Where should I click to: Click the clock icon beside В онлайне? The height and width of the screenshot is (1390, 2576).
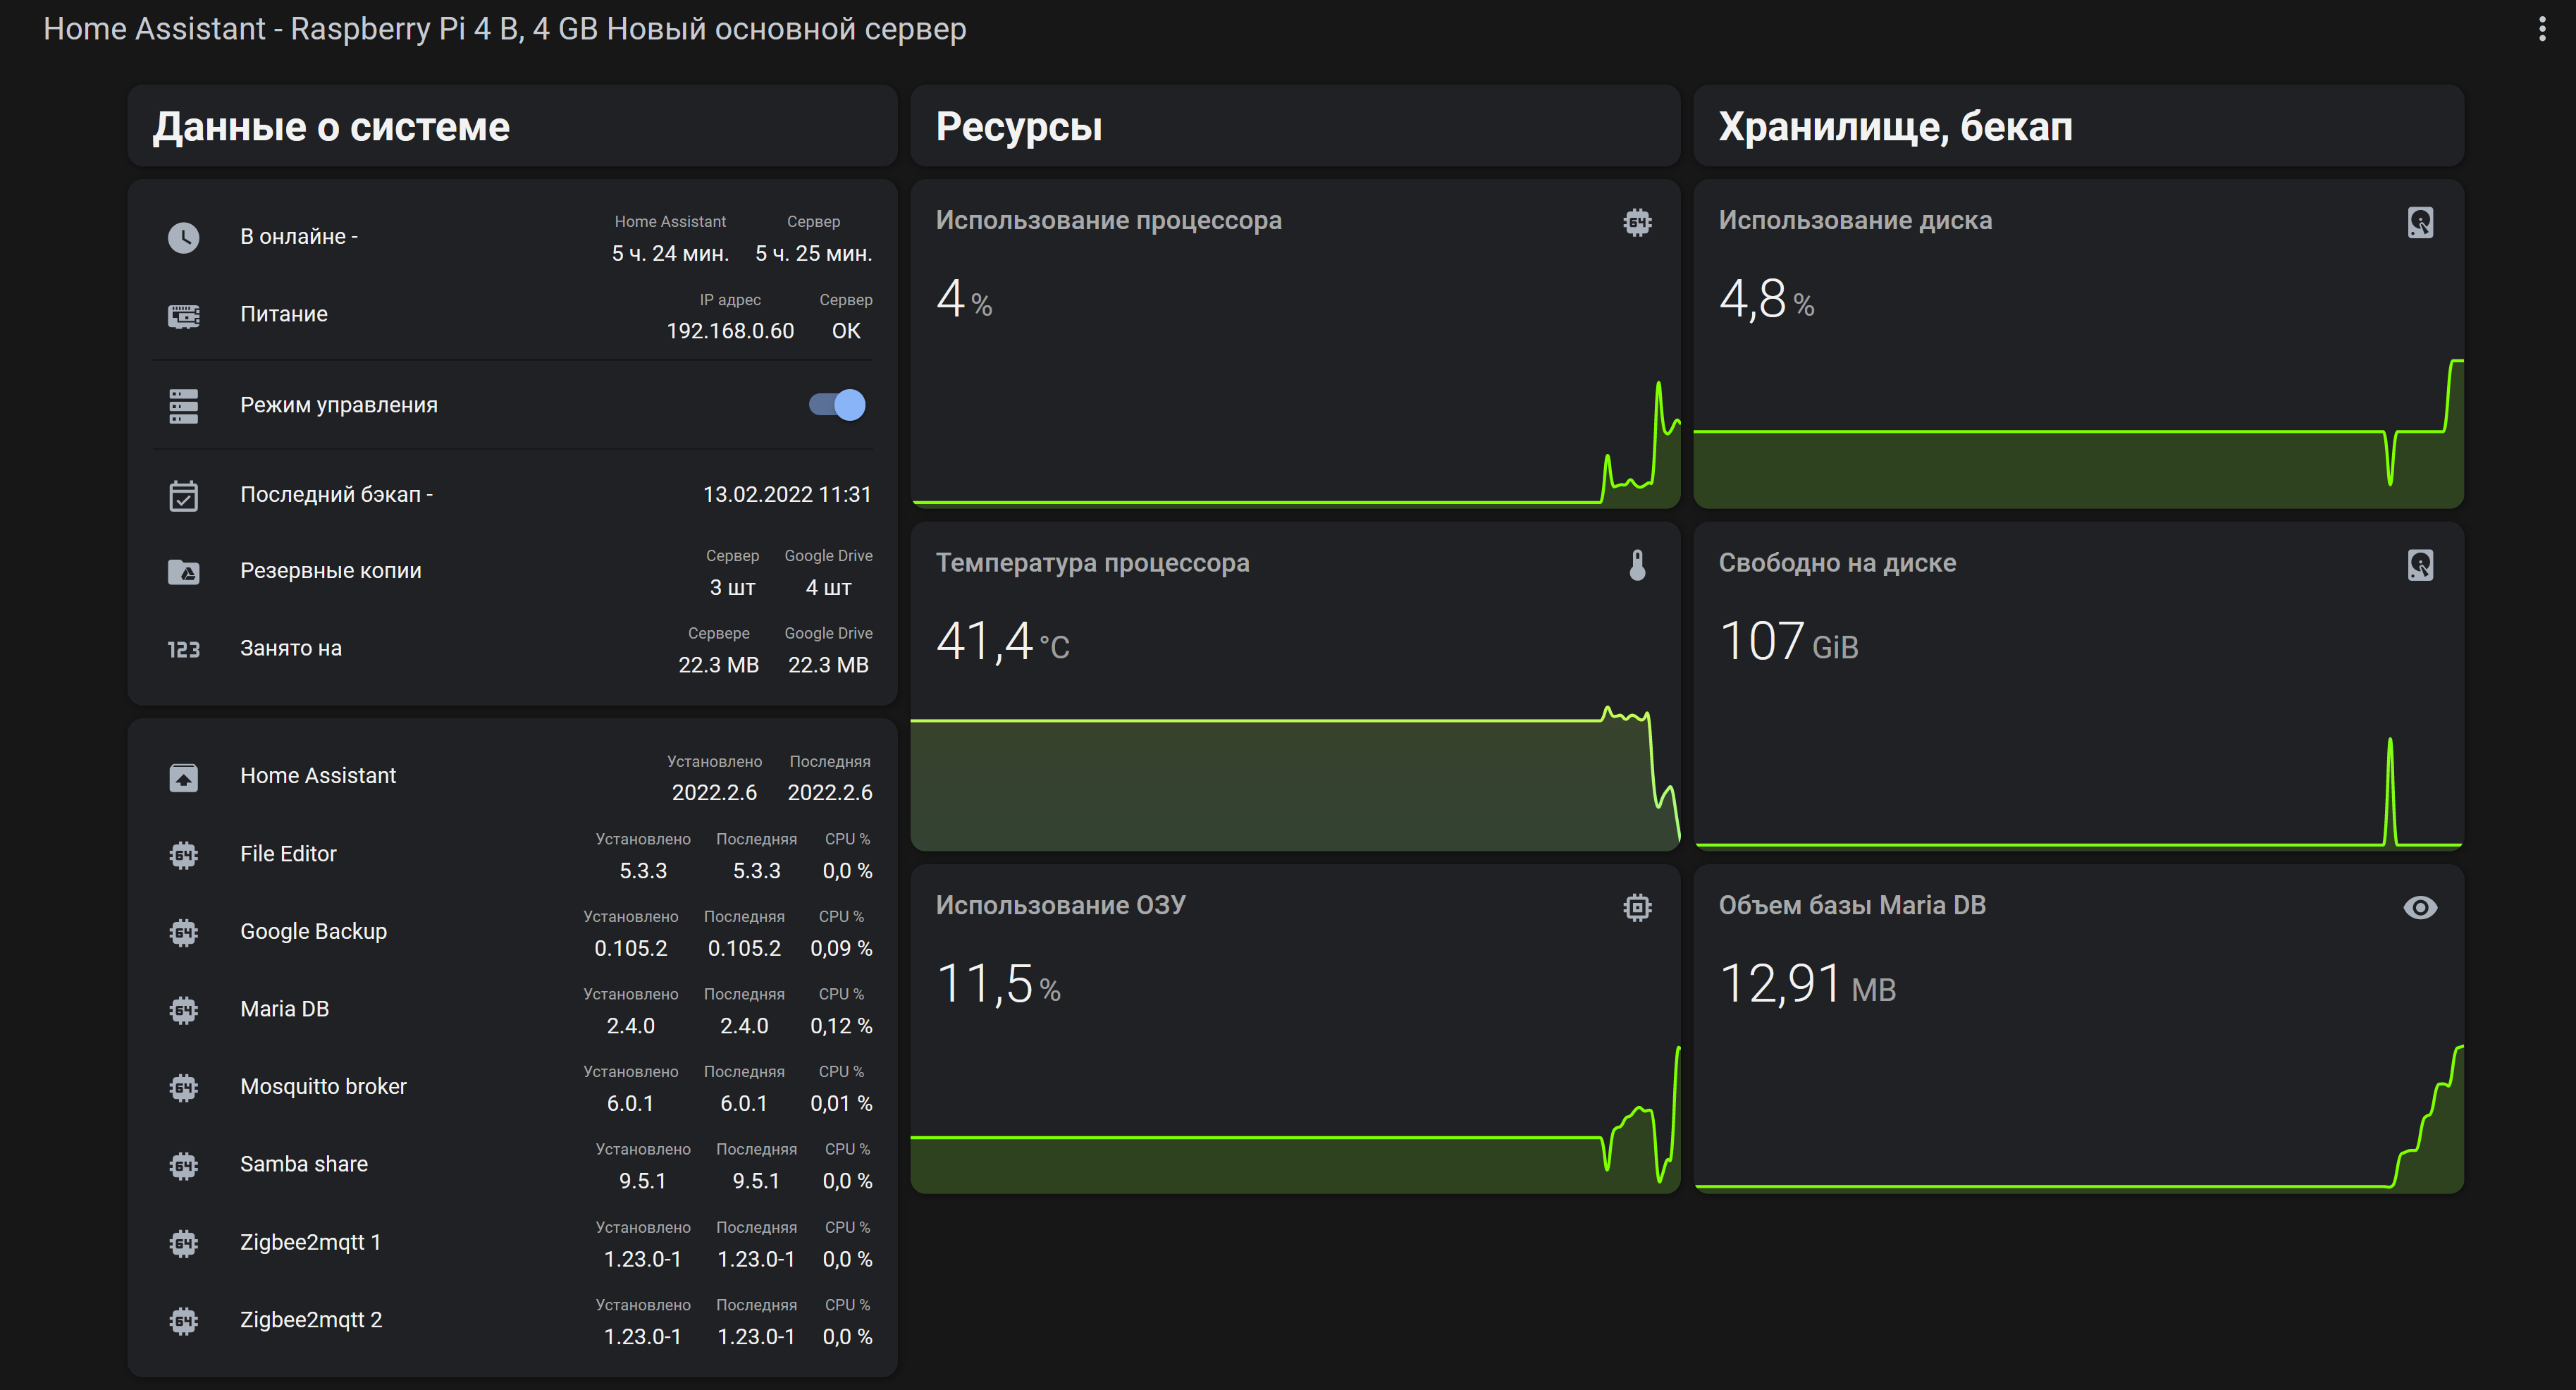point(183,237)
